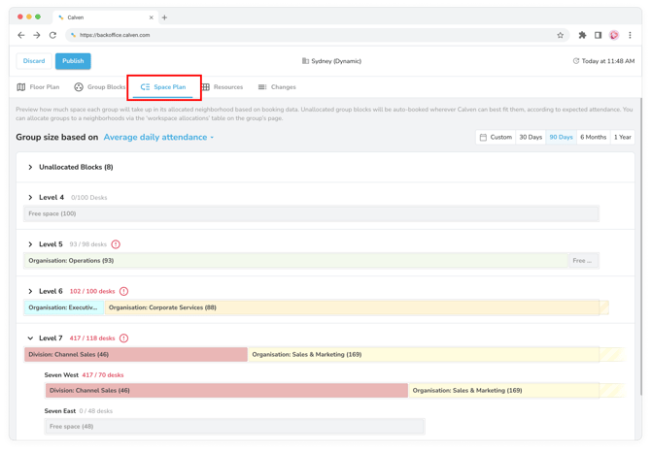Click the Level 6 overcapacity warning icon
This screenshot has height=451, width=651.
coord(123,291)
